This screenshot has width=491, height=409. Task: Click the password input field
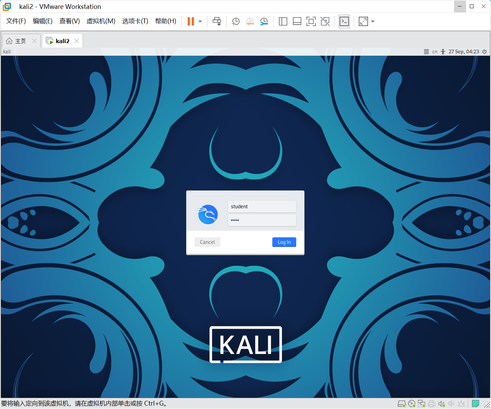[262, 220]
